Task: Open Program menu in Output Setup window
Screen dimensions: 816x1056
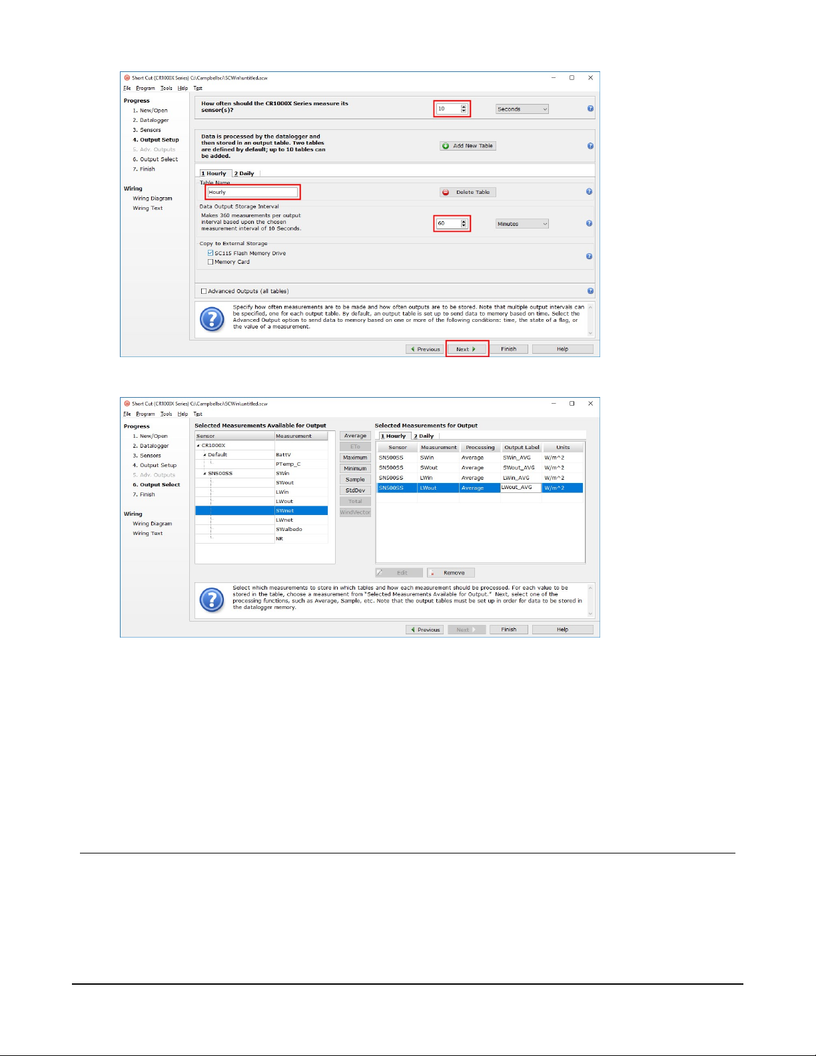Action: (x=145, y=89)
